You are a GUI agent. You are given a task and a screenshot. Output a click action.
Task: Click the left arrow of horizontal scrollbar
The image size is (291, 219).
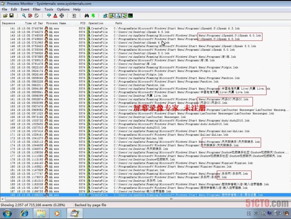pyautogui.click(x=2, y=199)
